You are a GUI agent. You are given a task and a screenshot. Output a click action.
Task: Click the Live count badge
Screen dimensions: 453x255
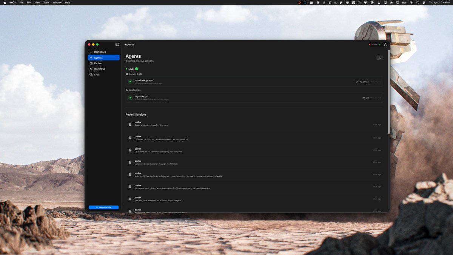pyautogui.click(x=137, y=69)
